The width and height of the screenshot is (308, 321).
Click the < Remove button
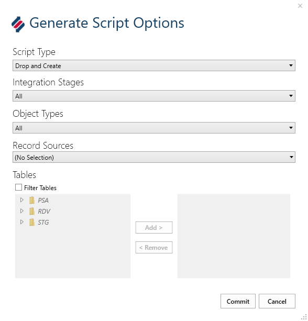(154, 248)
